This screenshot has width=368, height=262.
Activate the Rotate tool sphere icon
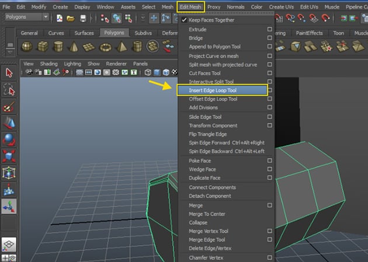tap(9, 139)
